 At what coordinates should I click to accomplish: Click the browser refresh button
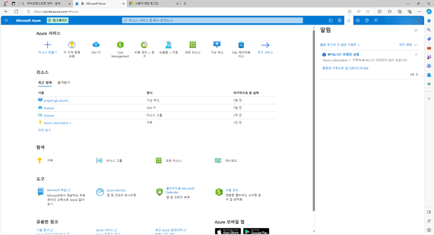tap(16, 11)
